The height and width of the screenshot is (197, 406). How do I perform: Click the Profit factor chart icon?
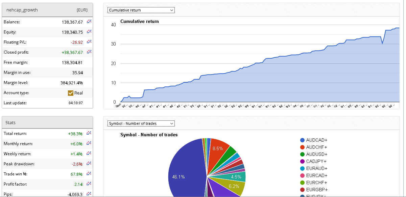pyautogui.click(x=89, y=184)
